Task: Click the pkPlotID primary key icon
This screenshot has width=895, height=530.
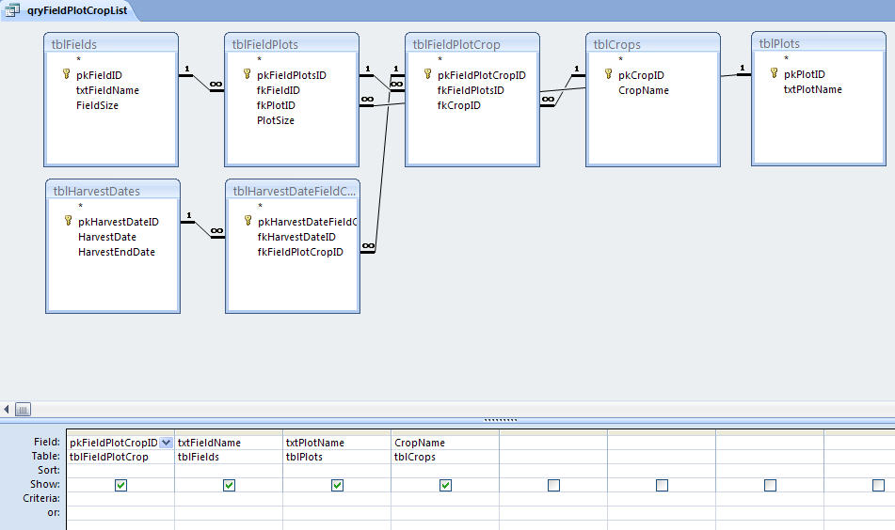Action: (774, 73)
